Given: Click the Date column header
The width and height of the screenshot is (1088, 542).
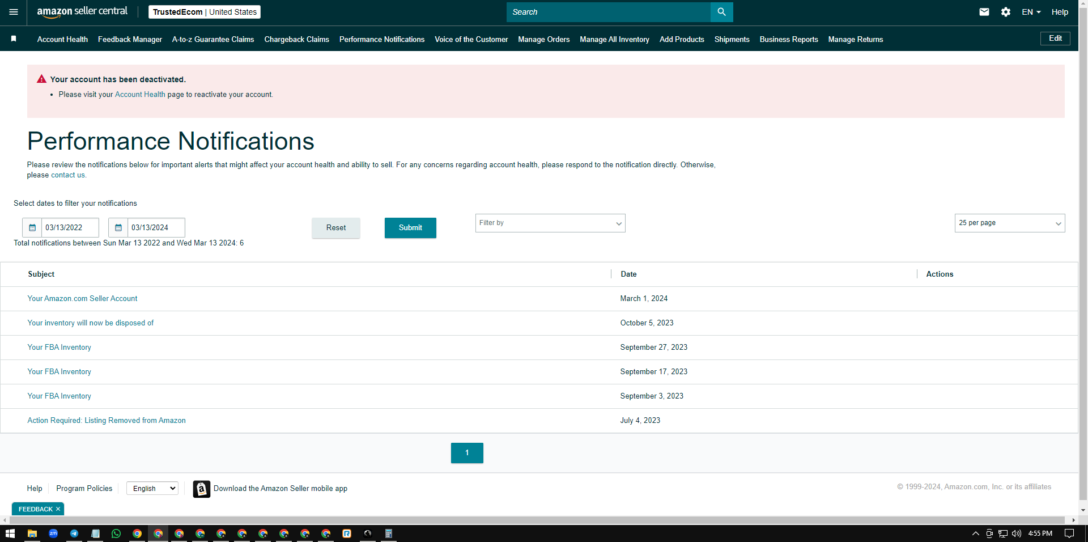Looking at the screenshot, I should [x=628, y=274].
